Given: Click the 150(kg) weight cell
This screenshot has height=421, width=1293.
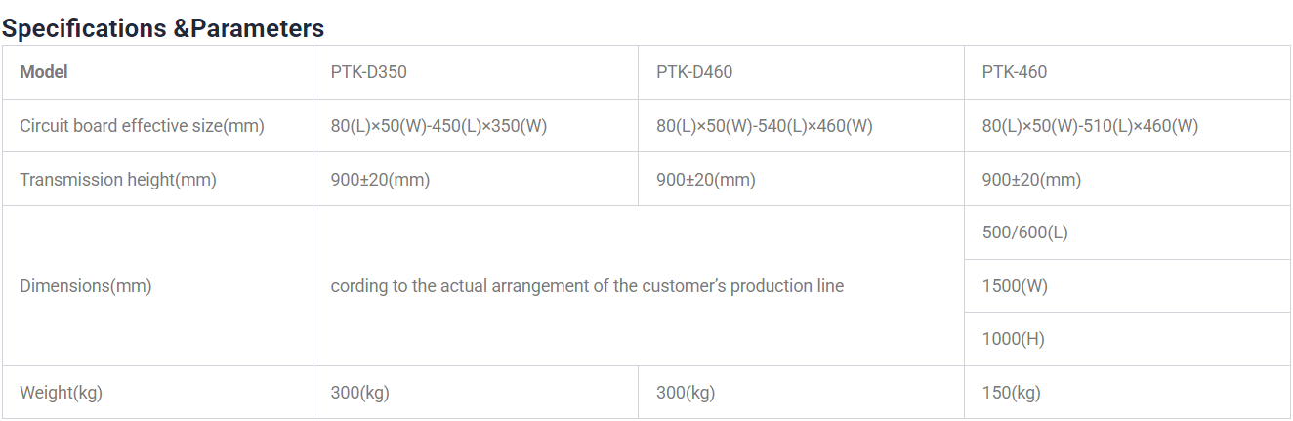Looking at the screenshot, I should pyautogui.click(x=1011, y=393).
